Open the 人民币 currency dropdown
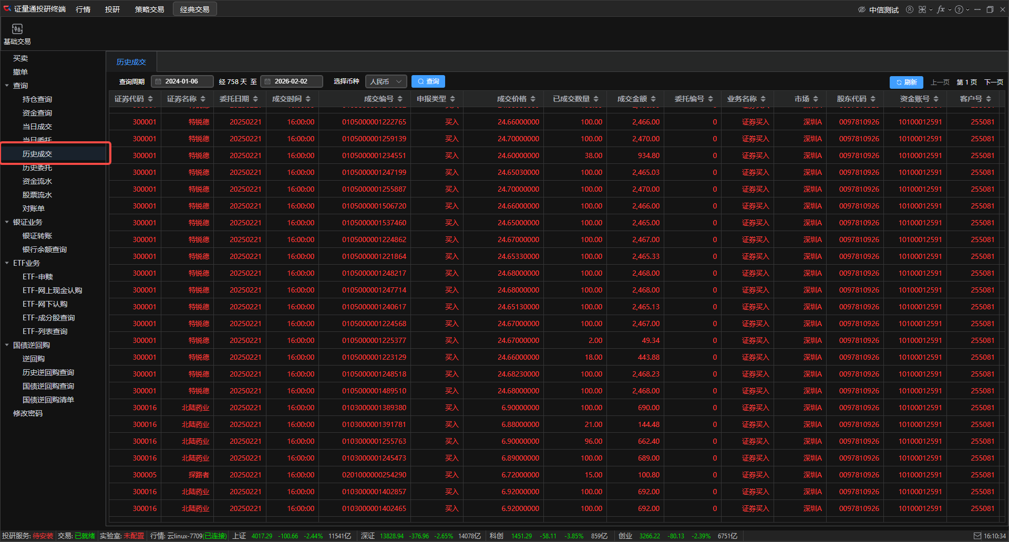This screenshot has height=542, width=1009. pos(386,81)
